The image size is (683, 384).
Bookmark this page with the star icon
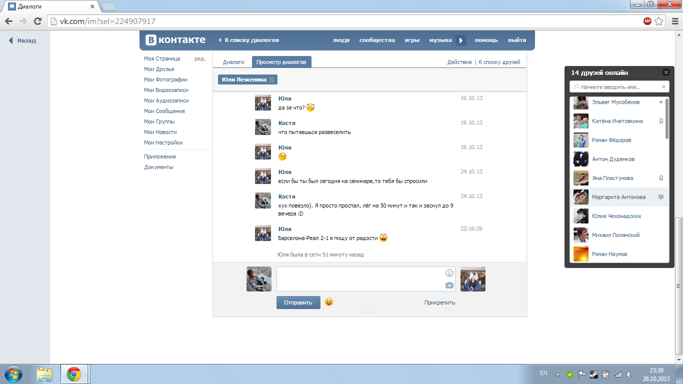click(x=659, y=21)
